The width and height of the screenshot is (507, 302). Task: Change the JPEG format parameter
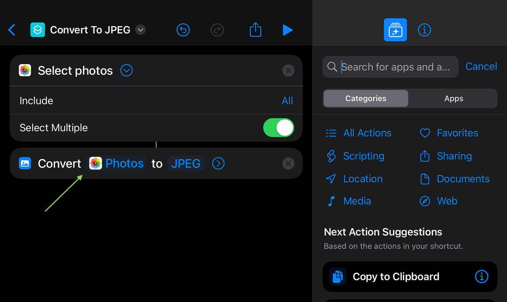(186, 163)
